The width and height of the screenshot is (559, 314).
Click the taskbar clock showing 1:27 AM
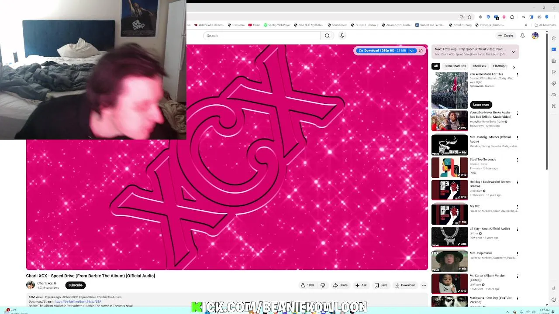545,311
